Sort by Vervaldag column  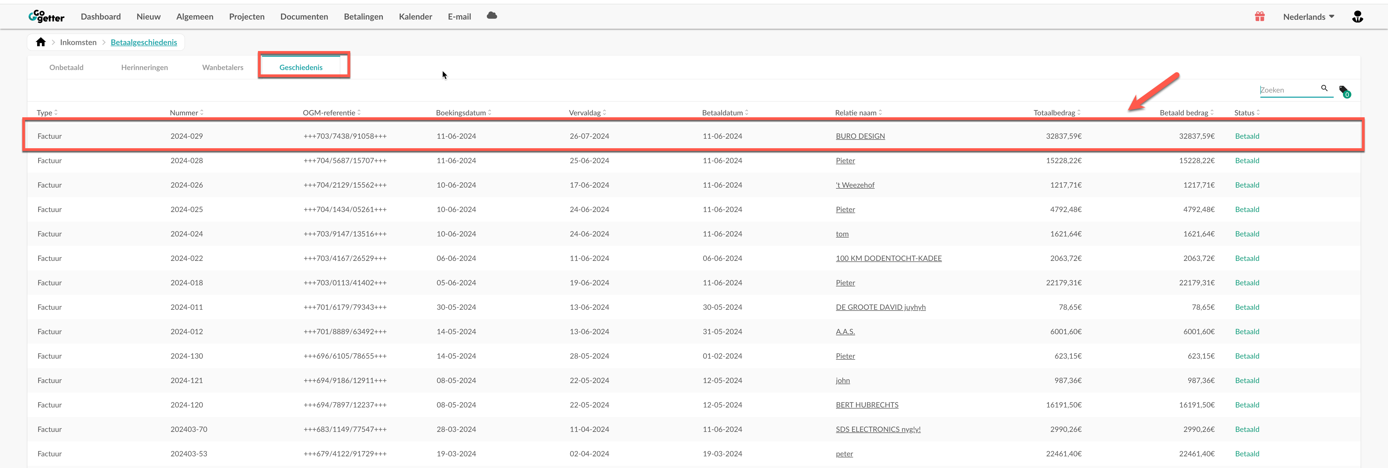[x=587, y=113]
